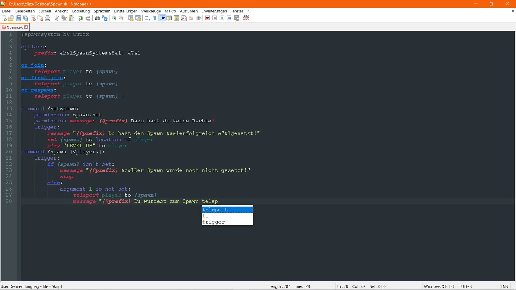
Task: Toggle file monitoring eye icon
Action: pyautogui.click(x=198, y=18)
